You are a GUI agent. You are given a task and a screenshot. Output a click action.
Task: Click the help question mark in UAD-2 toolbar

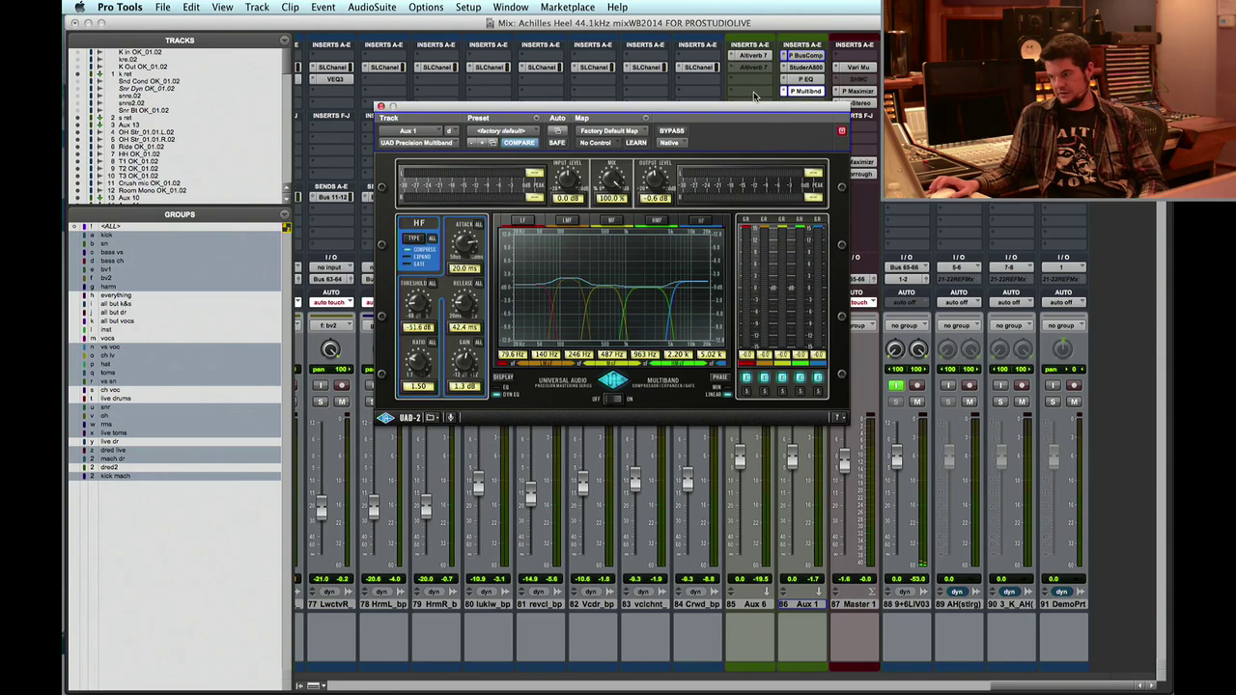click(838, 417)
